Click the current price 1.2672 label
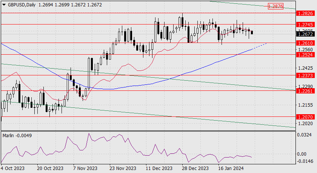Viewport: 317px width, 173px height. tap(305, 34)
